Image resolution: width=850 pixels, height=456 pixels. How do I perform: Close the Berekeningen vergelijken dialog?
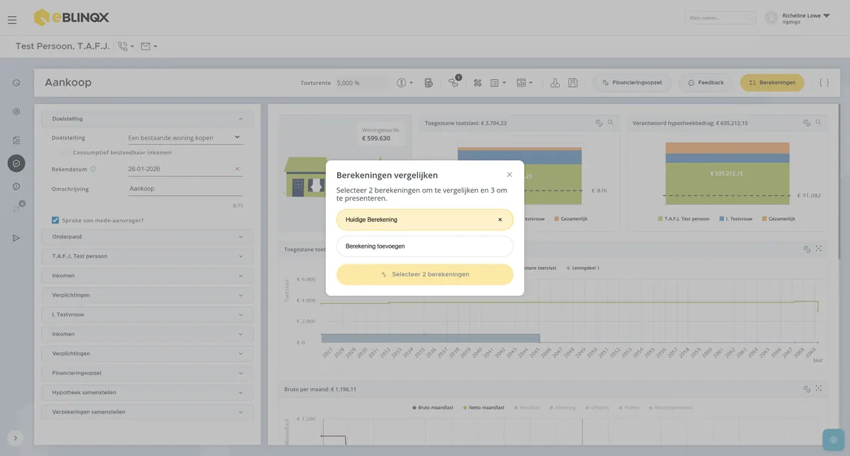coord(509,174)
